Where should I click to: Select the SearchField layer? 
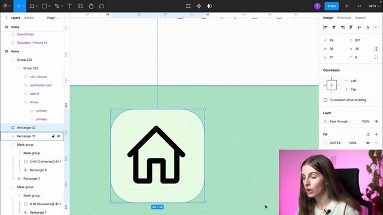(x=32, y=35)
